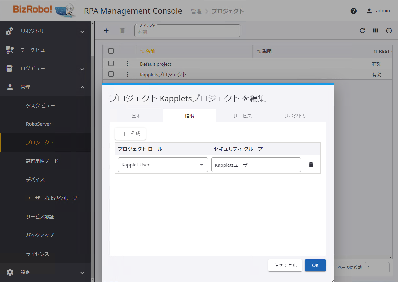This screenshot has height=282, width=398.
Task: Click the Kappletsユーザー security group field
Action: [x=256, y=164]
